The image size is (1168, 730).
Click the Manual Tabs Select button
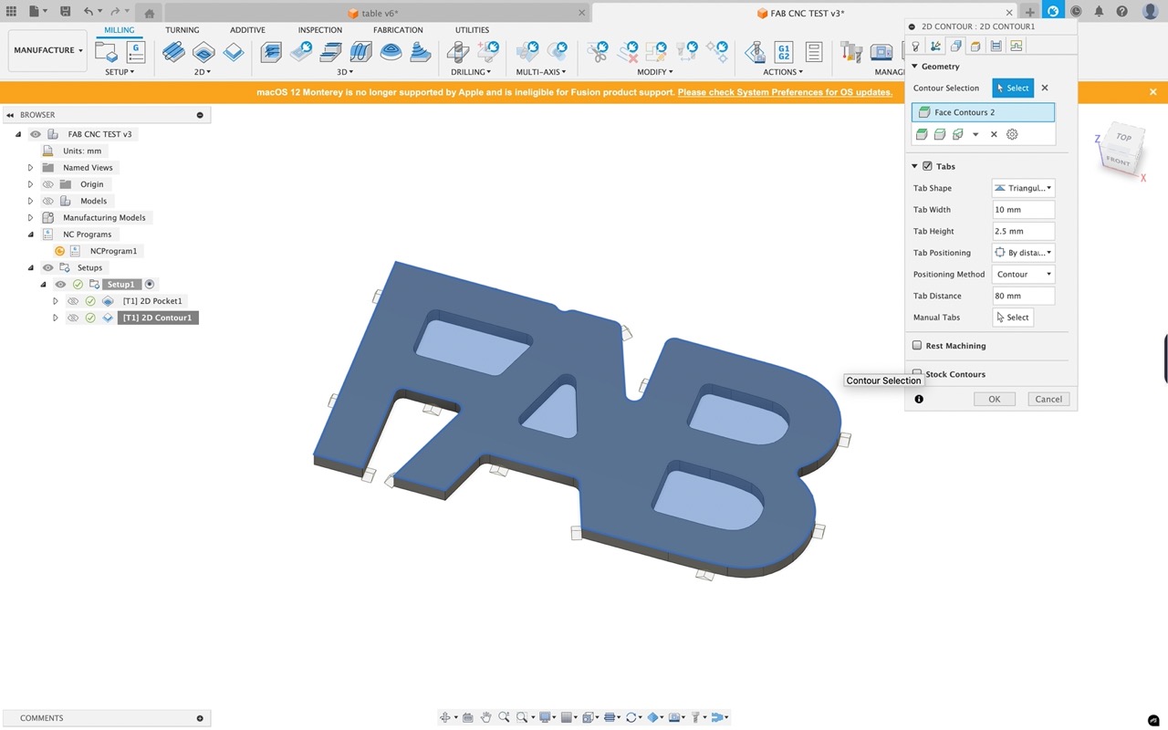1013,318
